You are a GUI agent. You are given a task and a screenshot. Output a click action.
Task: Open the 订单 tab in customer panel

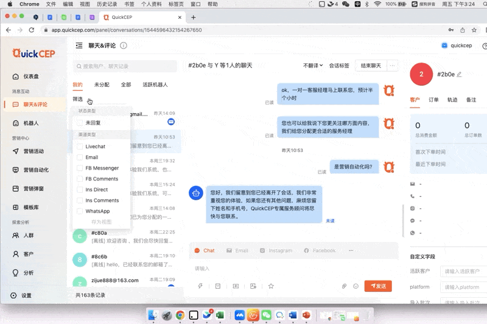[x=433, y=100]
